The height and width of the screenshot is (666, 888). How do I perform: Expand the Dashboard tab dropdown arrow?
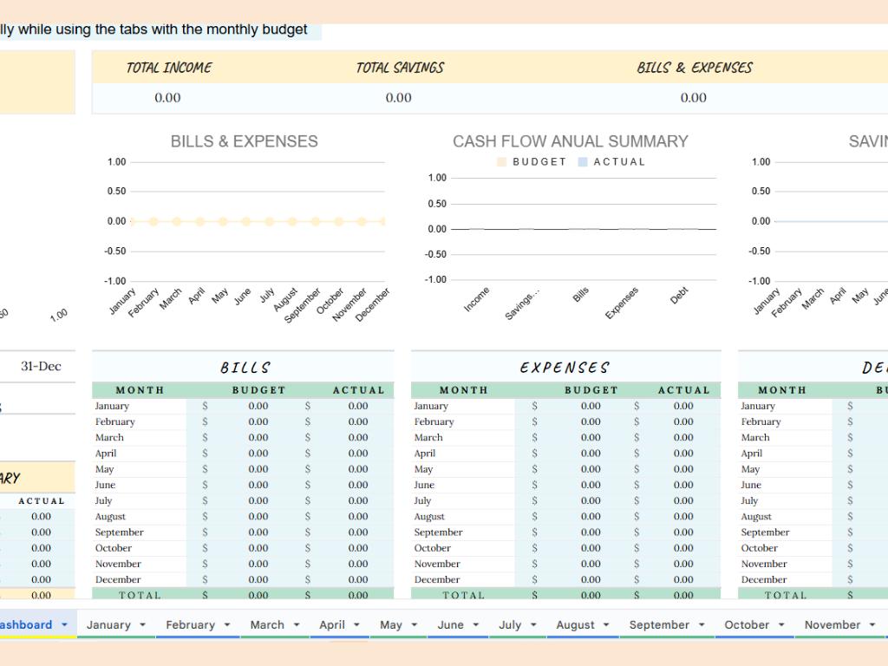(x=64, y=624)
